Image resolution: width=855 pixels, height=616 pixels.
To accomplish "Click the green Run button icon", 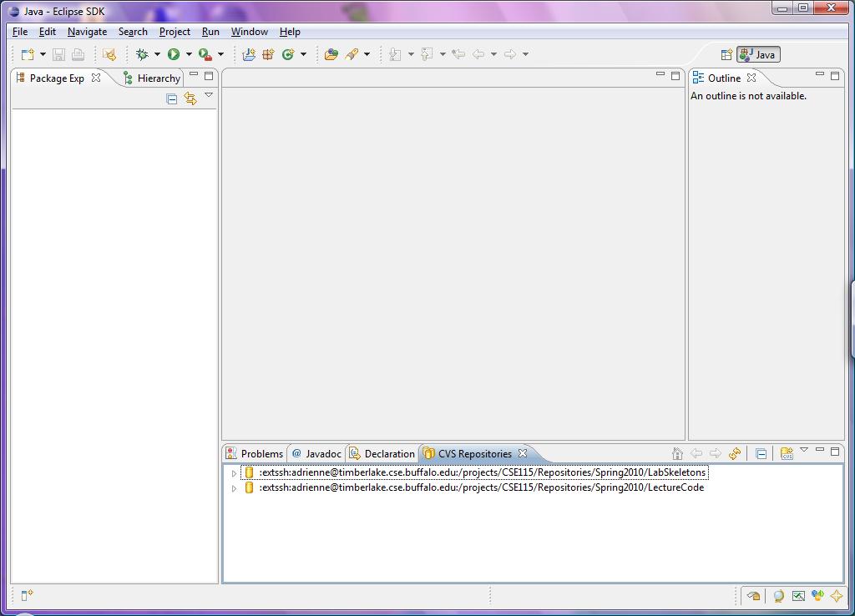I will (x=174, y=54).
